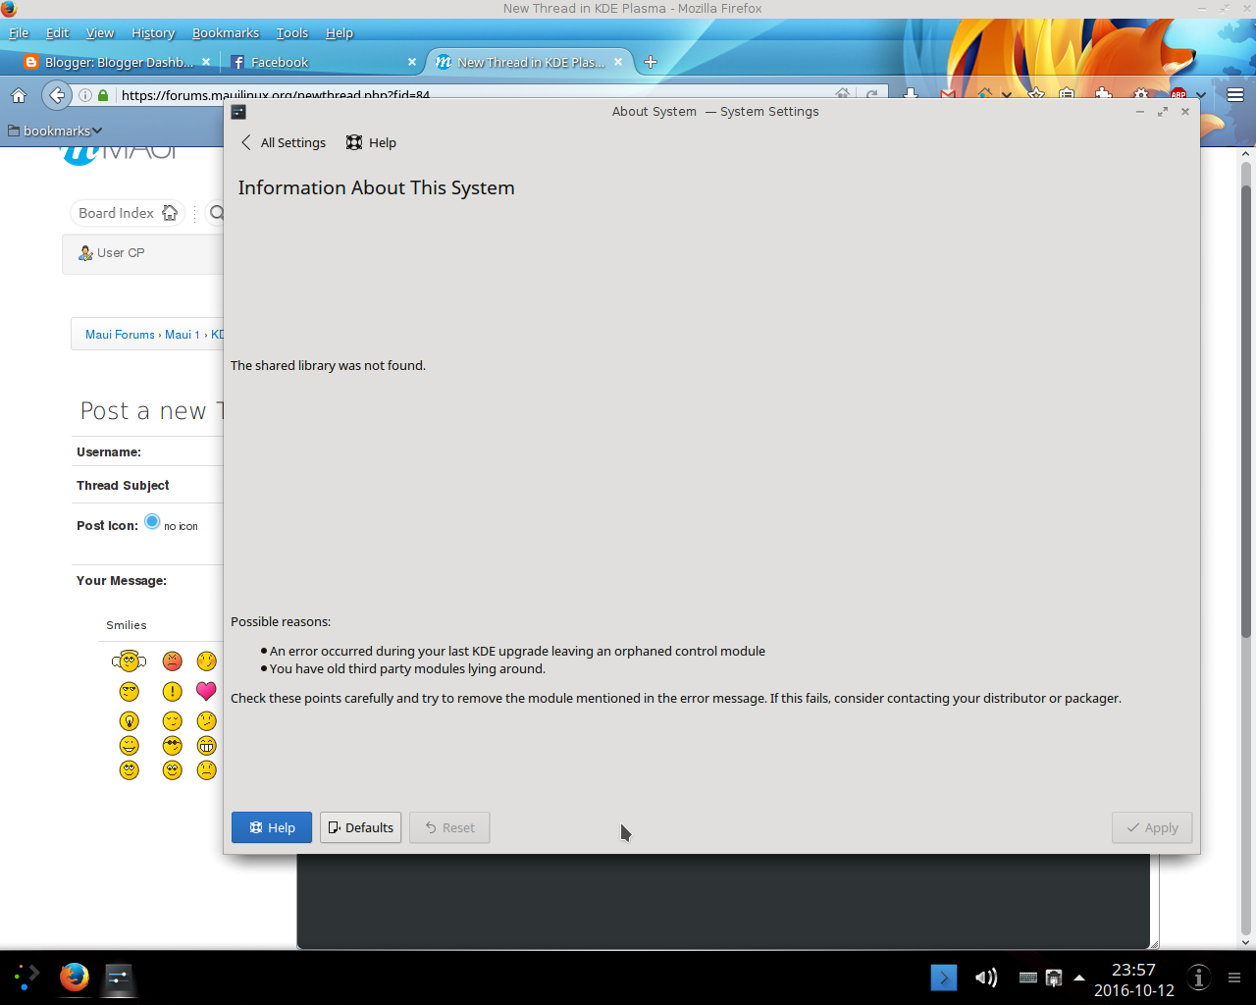The image size is (1256, 1005).
Task: Click the page vertical scrollbar
Action: pos(1246,491)
